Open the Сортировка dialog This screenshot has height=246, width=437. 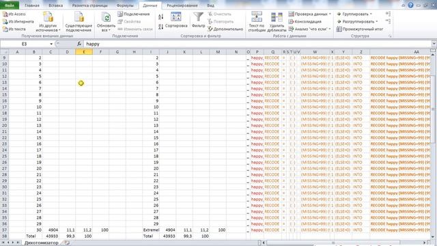[176, 20]
